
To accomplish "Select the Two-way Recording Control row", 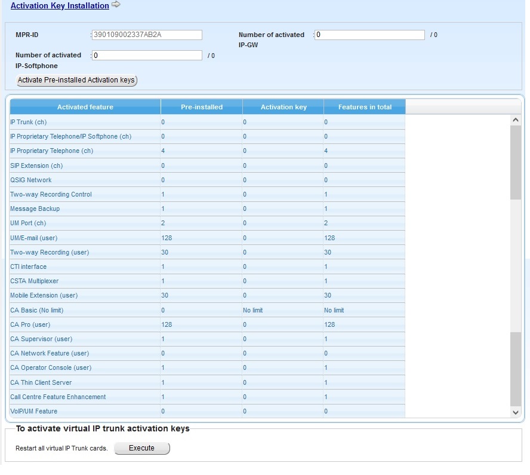I will pyautogui.click(x=208, y=195).
